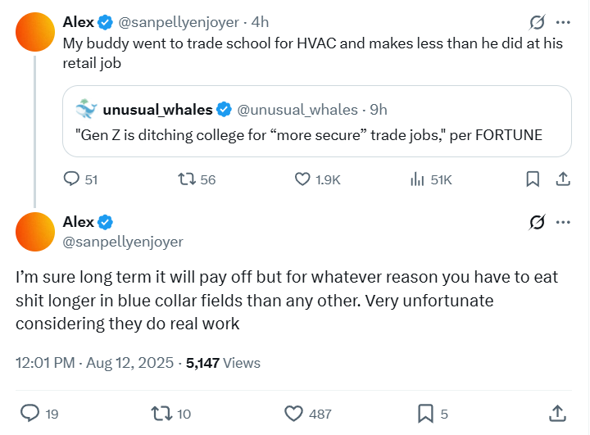View analytics showing 51K views
The width and height of the screenshot is (590, 435).
pyautogui.click(x=416, y=179)
